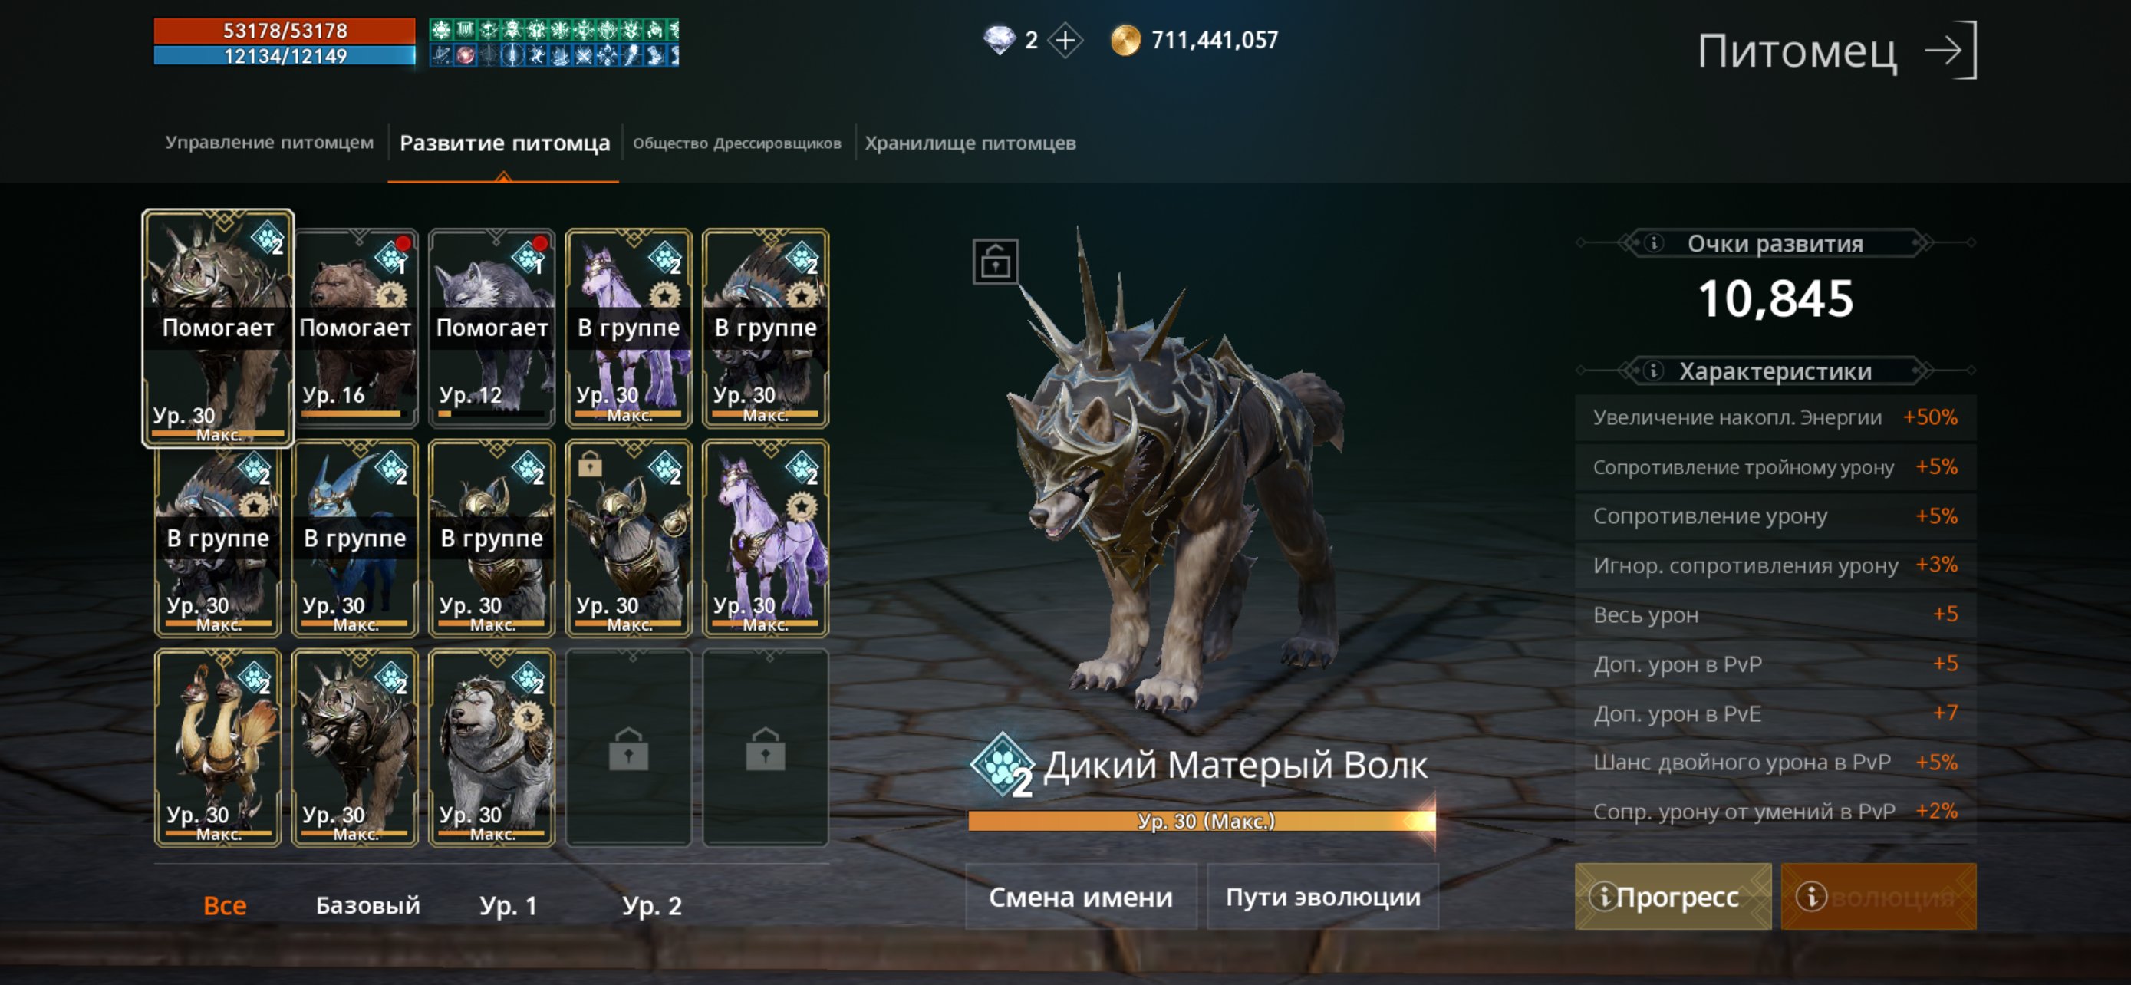Click the diamond currency icon

coord(1000,40)
